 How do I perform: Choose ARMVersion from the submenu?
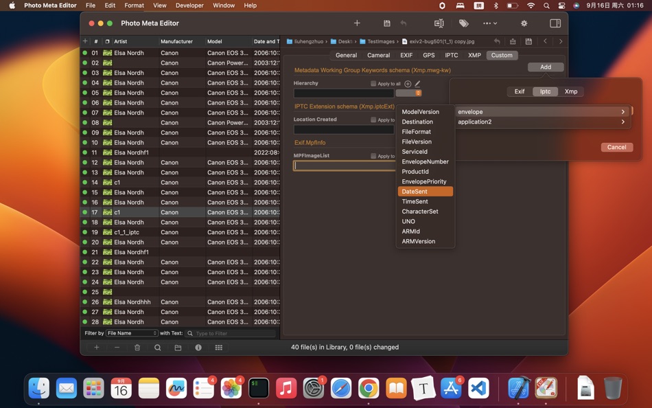[426, 242]
